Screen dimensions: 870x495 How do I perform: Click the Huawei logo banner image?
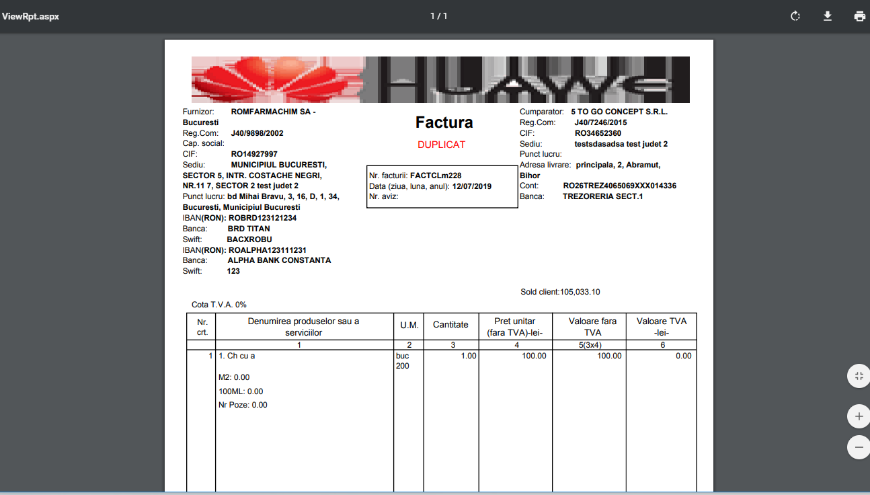coord(440,79)
